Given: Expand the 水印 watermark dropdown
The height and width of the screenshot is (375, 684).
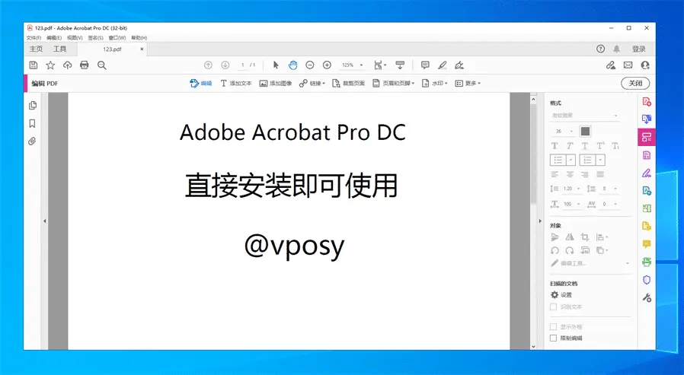Looking at the screenshot, I should (x=436, y=83).
